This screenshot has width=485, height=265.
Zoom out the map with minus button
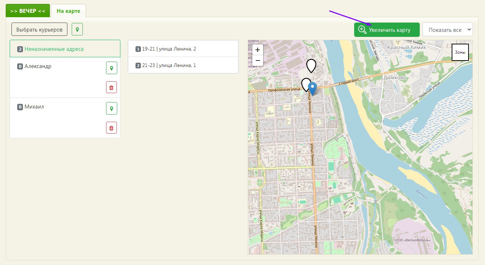click(x=258, y=61)
